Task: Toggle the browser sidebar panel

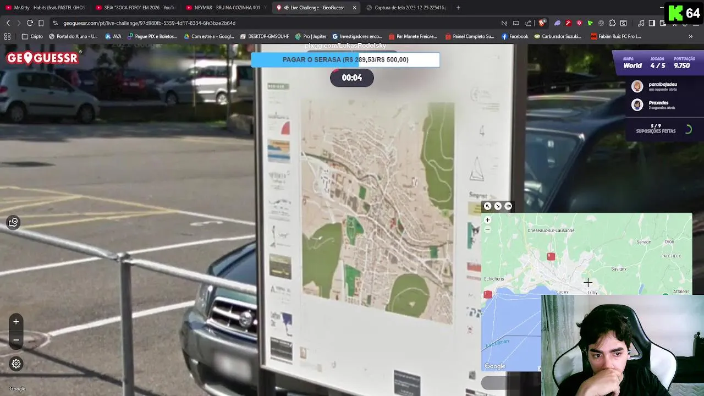Action: (652, 23)
